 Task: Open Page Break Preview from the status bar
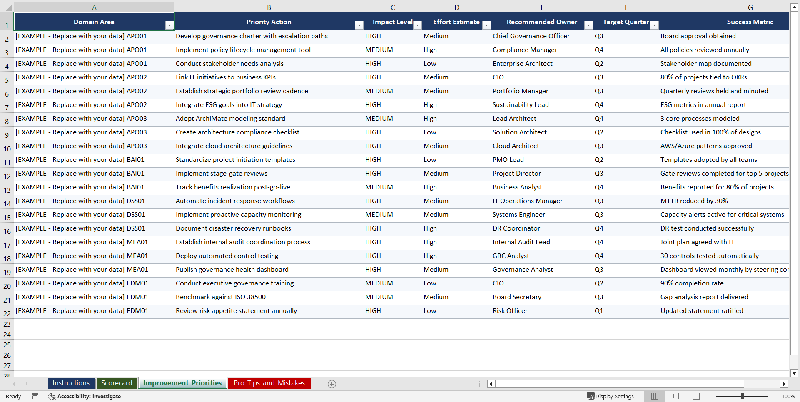tap(696, 396)
